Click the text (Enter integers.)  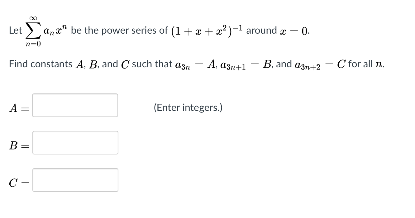[x=188, y=107]
